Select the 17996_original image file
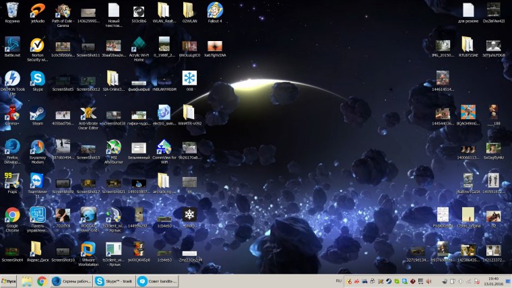Screen dimensions: 512x288 [468, 217]
